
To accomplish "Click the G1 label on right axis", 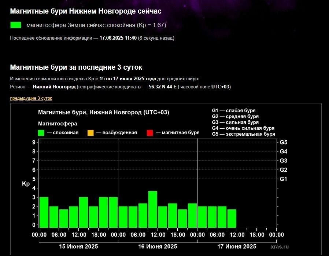I will point(283,179).
